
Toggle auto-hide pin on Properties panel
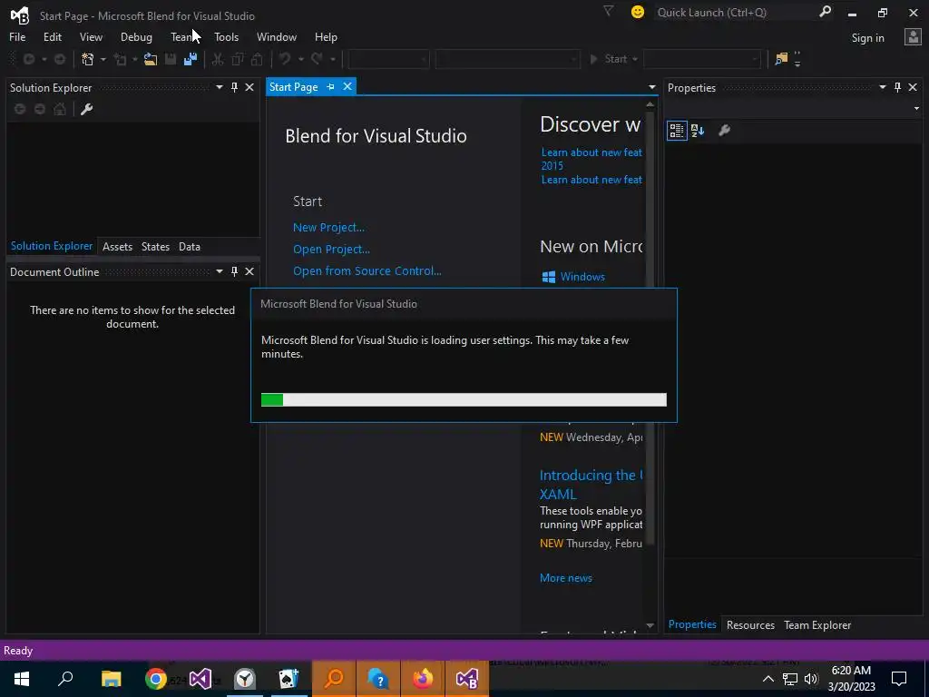[897, 88]
